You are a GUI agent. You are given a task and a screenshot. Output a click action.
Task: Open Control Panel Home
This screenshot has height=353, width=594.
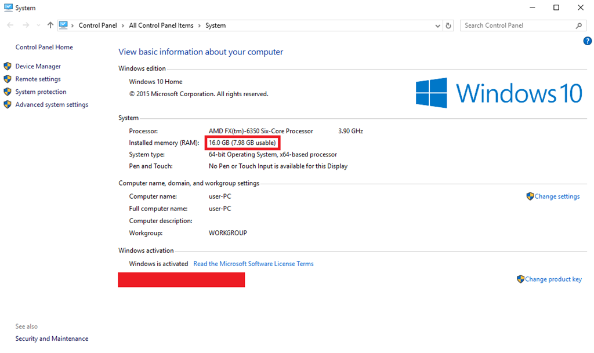point(44,48)
